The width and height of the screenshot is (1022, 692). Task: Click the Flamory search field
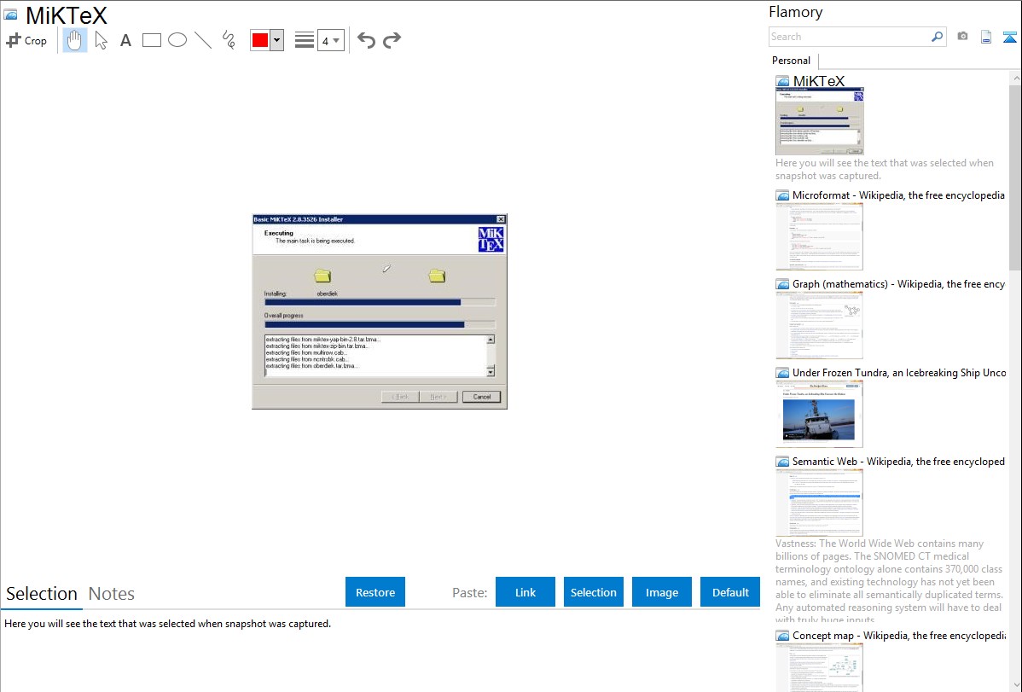[850, 37]
